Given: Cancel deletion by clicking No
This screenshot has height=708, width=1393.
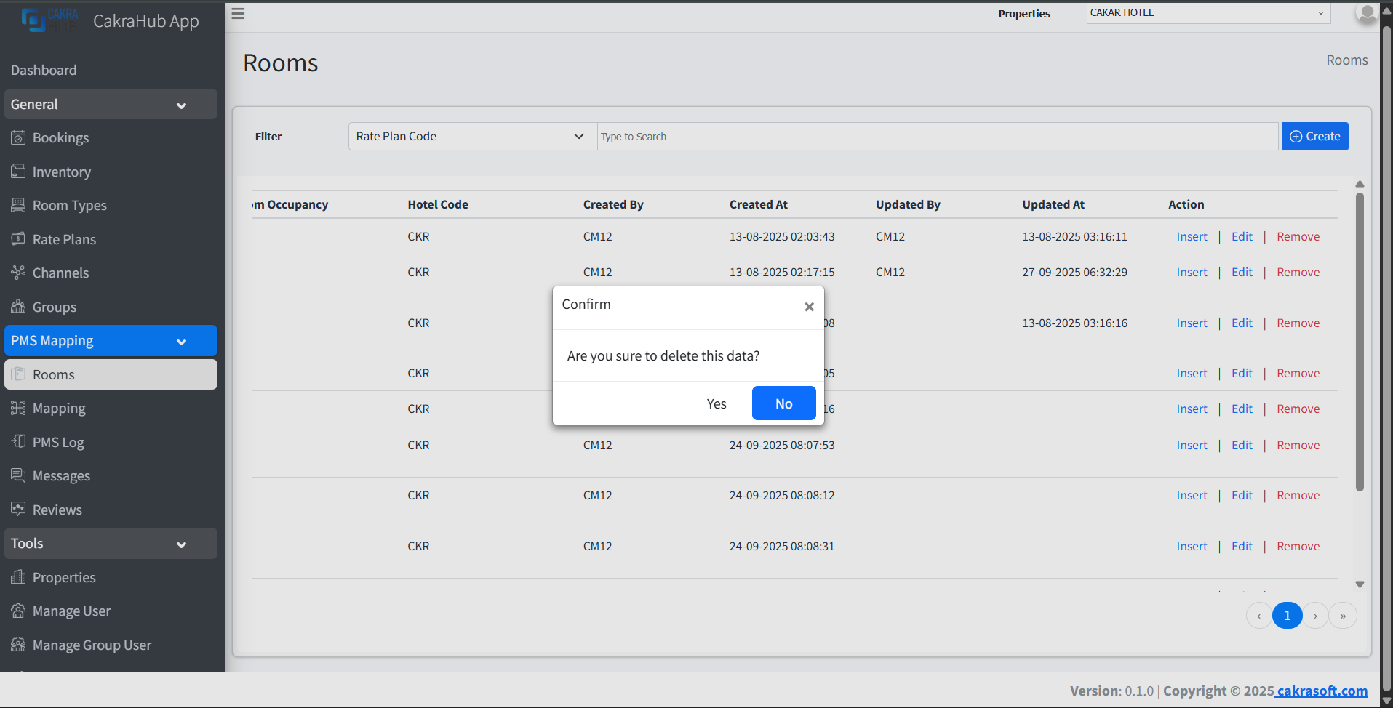Looking at the screenshot, I should pos(783,403).
